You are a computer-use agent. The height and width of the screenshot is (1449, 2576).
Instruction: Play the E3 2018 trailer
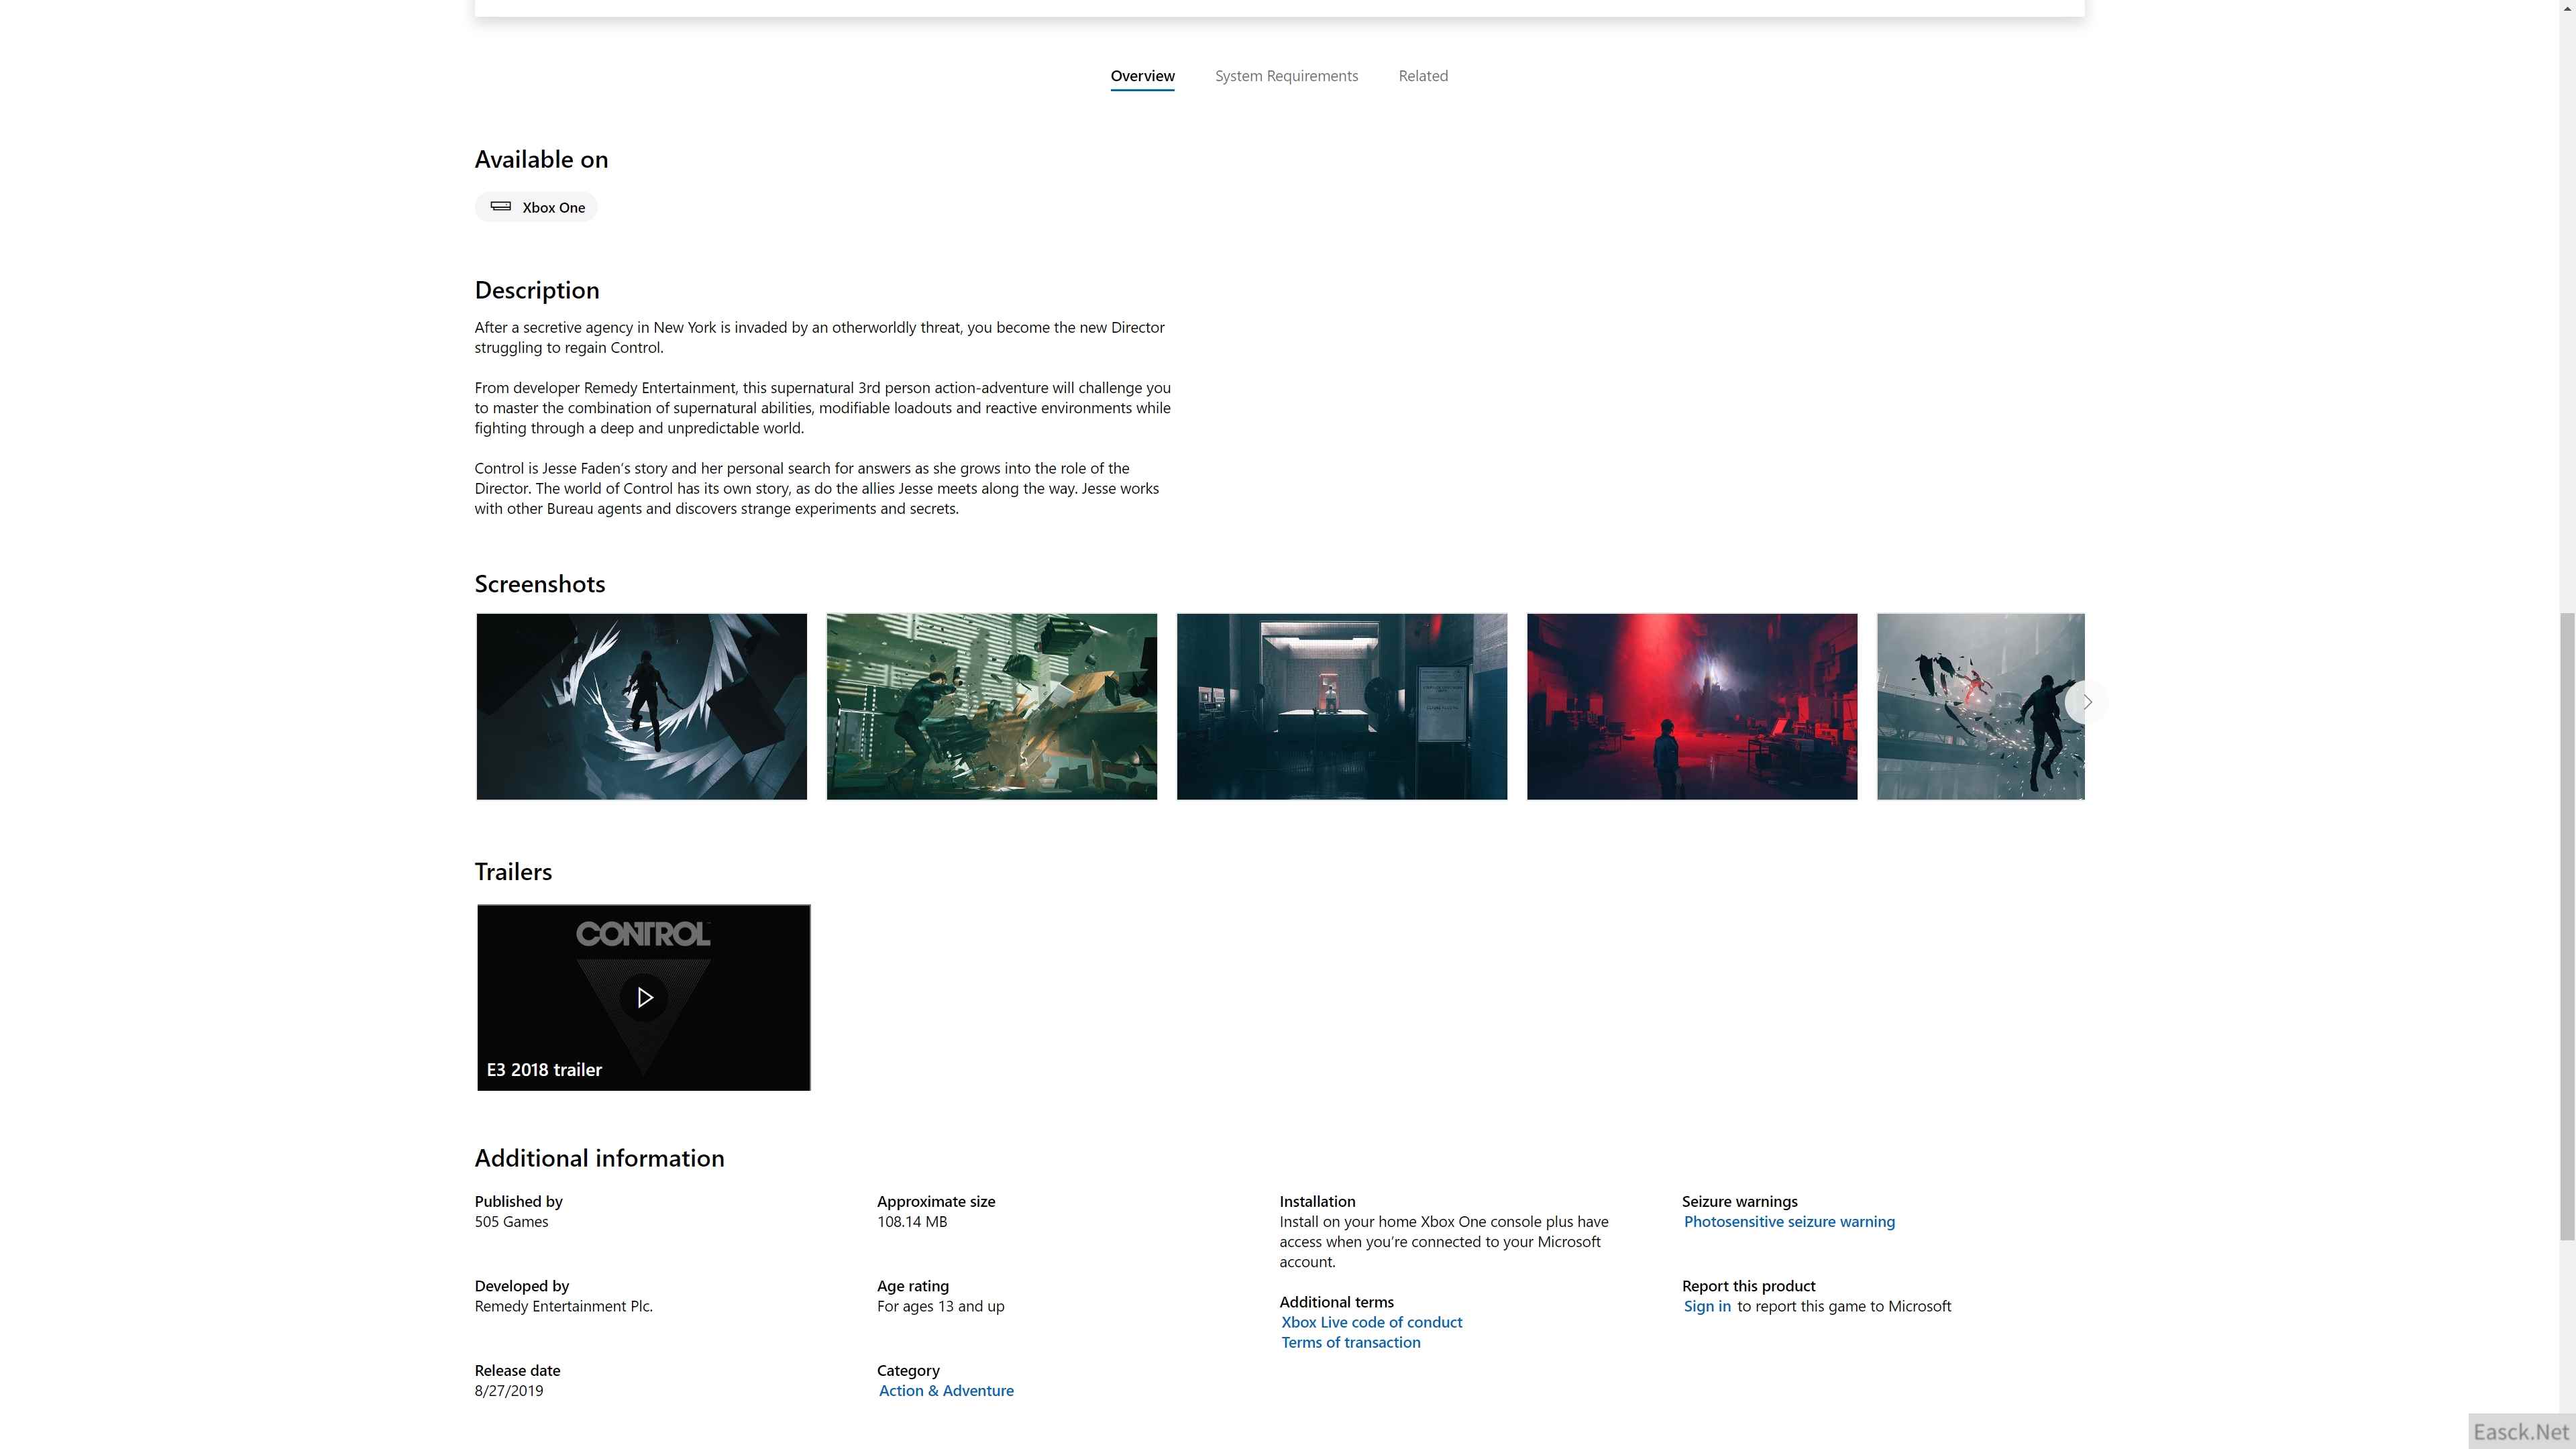[x=644, y=997]
